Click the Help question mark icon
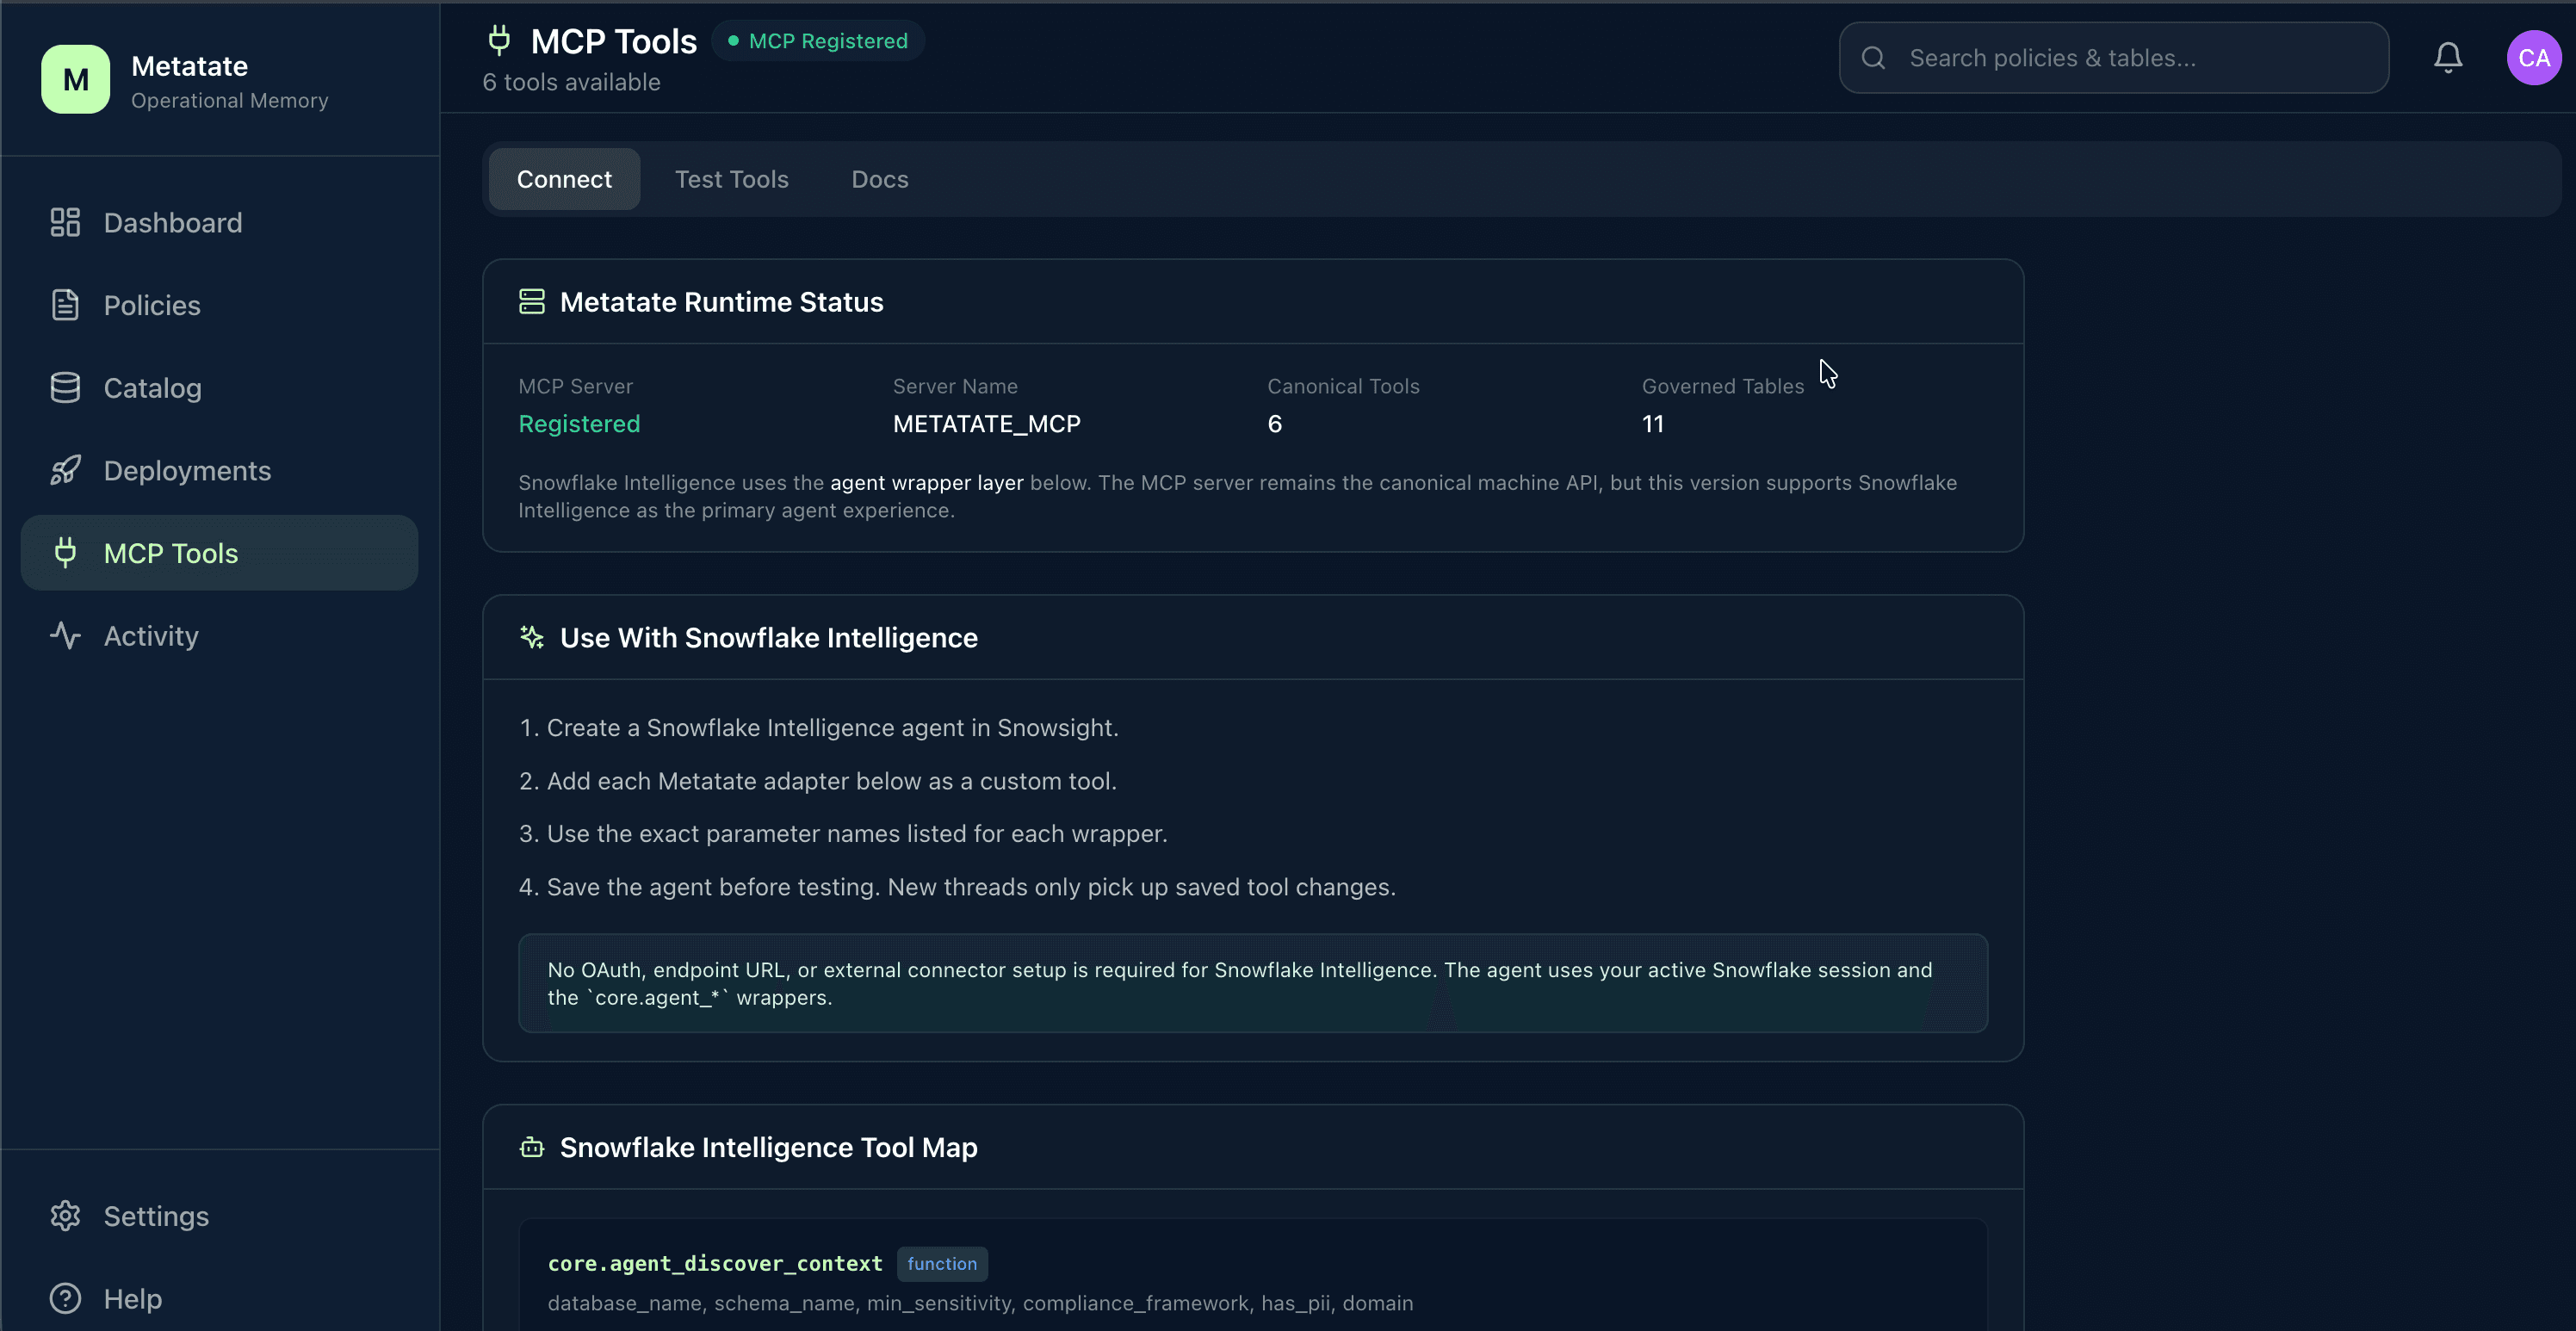Image resolution: width=2576 pixels, height=1331 pixels. (66, 1298)
